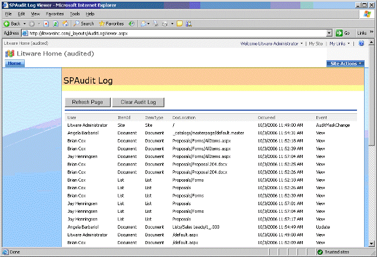Expand the My Links dropdown

[x=339, y=44]
